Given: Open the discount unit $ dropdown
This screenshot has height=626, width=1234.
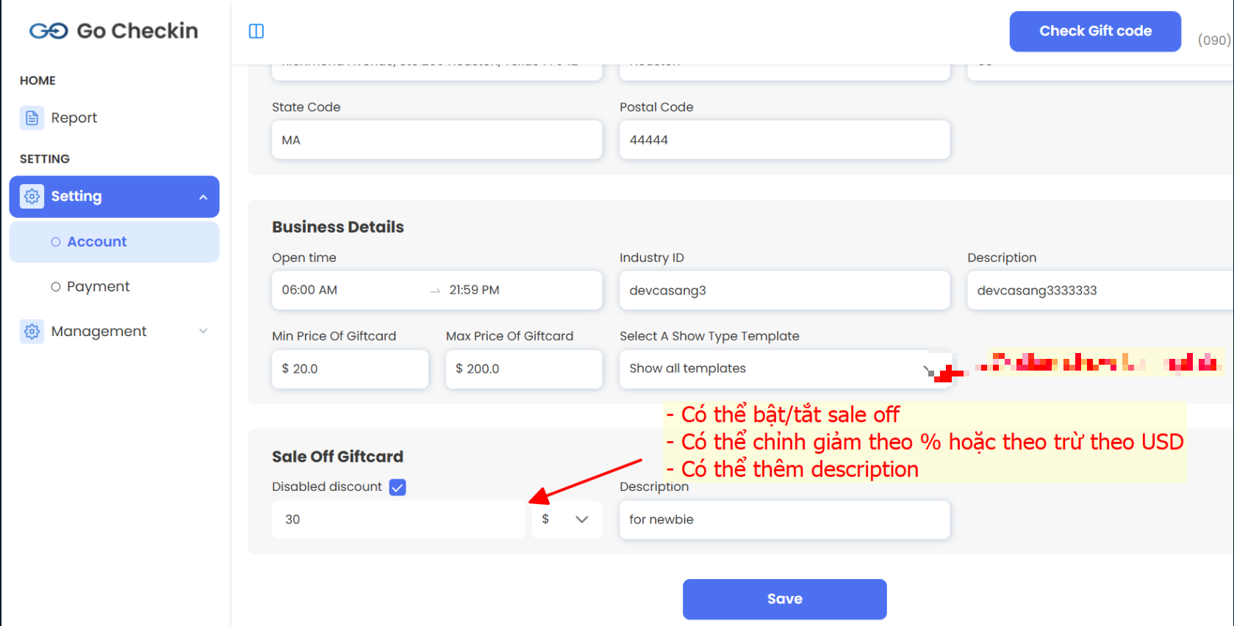Looking at the screenshot, I should 567,520.
